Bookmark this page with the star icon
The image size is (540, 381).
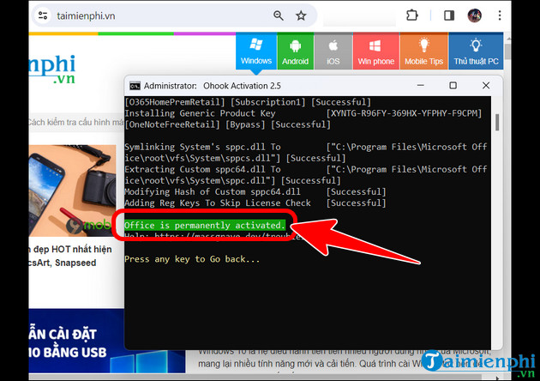pyautogui.click(x=301, y=15)
